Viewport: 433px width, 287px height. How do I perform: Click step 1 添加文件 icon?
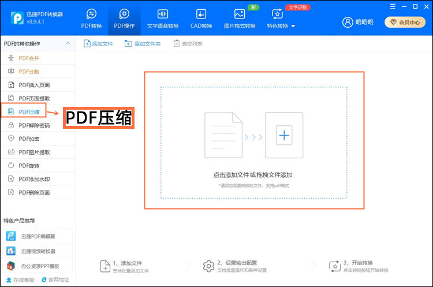click(x=105, y=266)
